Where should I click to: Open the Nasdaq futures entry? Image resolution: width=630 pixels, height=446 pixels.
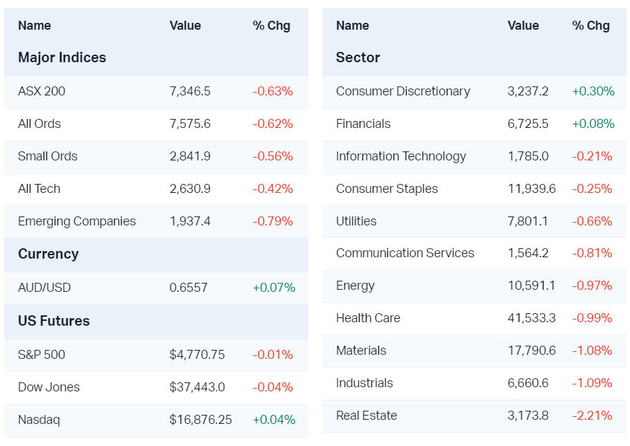click(39, 420)
